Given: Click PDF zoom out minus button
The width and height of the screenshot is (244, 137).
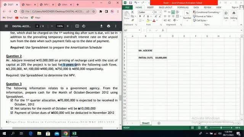Looking at the screenshot, I should [52, 26].
